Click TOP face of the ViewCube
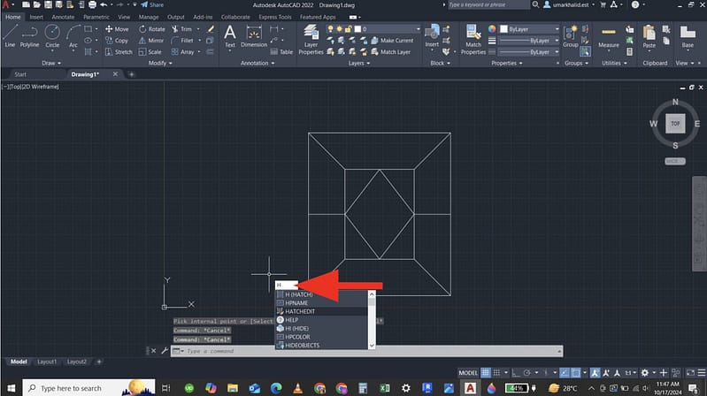707x396 pixels. coord(675,124)
